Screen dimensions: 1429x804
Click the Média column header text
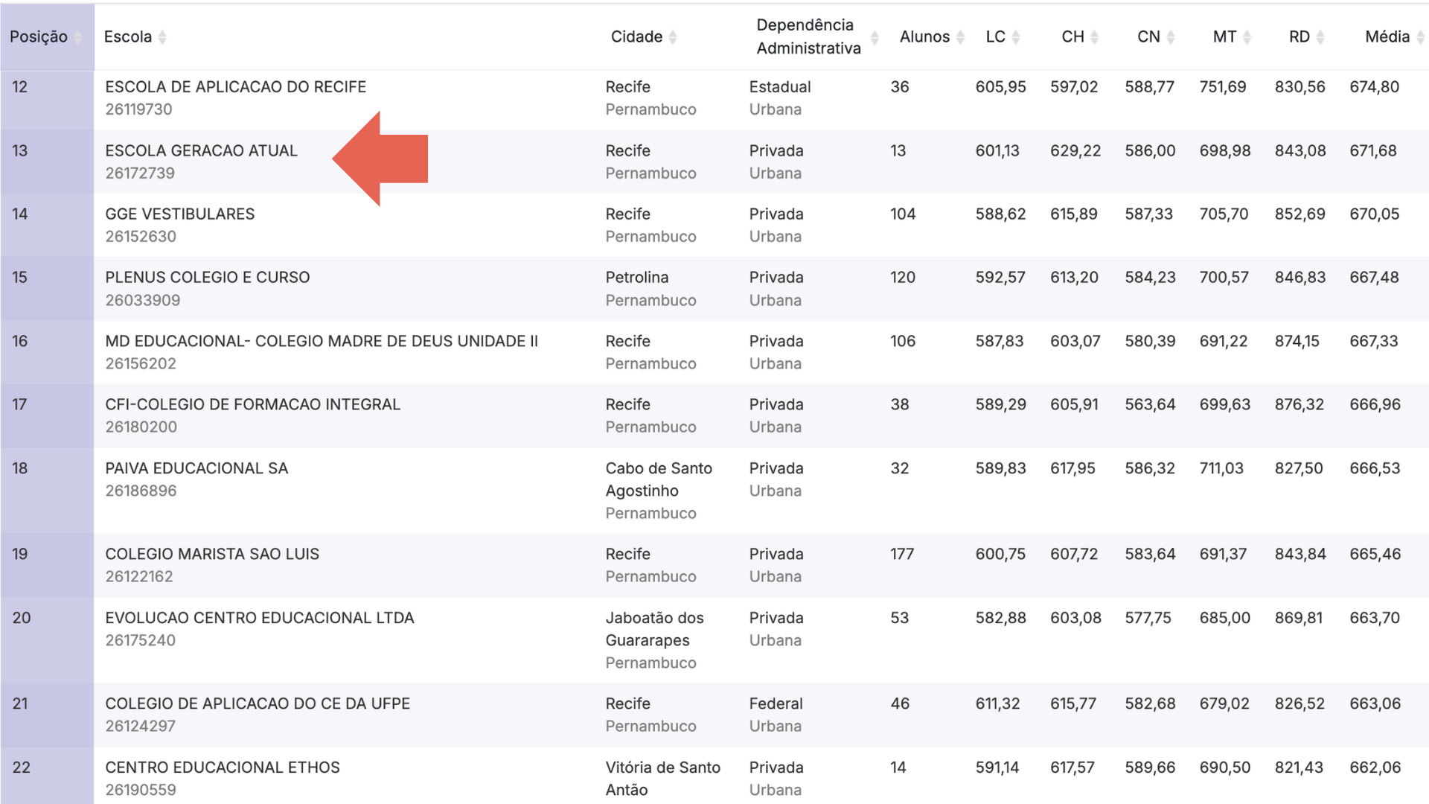(x=1387, y=37)
